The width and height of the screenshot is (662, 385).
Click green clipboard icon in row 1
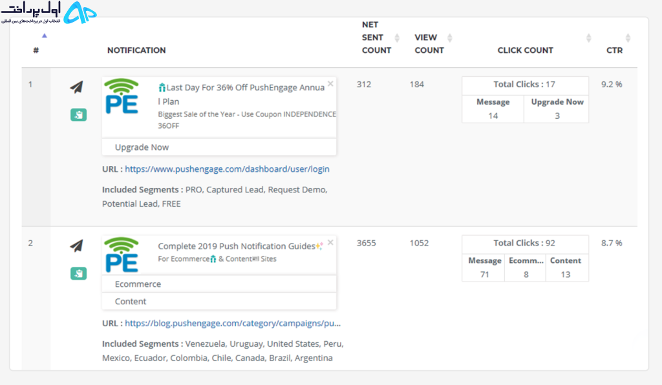coord(78,115)
